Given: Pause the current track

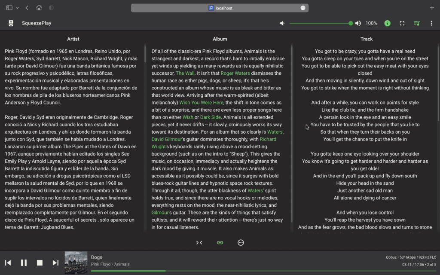Looking at the screenshot, I should (24, 263).
